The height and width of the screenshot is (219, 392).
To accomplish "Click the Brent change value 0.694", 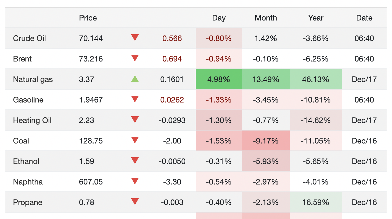I will (172, 59).
